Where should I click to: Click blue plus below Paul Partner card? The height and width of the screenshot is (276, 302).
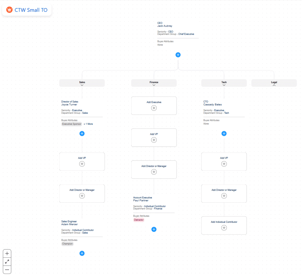coord(154,229)
